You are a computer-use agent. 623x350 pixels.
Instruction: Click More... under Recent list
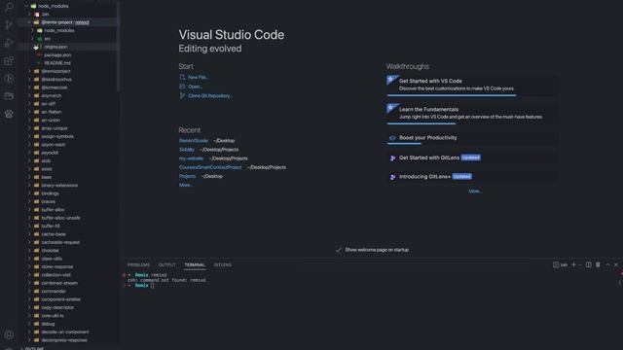[186, 185]
